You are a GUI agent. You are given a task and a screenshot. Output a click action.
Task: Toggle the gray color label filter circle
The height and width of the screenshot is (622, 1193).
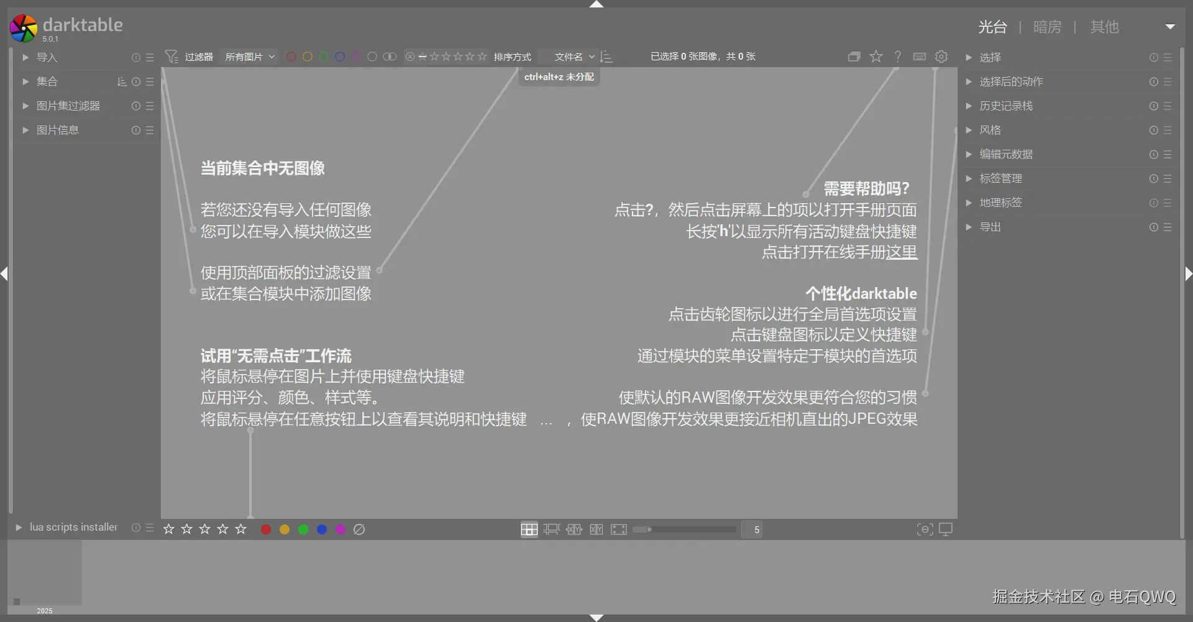tap(372, 57)
